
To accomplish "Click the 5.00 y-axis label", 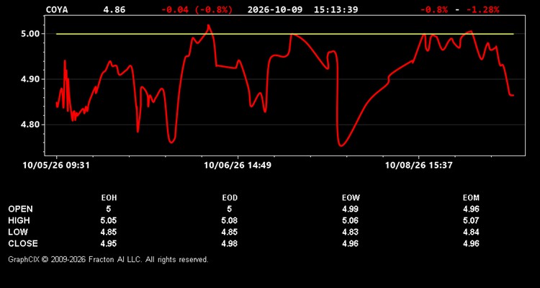I will (x=31, y=34).
